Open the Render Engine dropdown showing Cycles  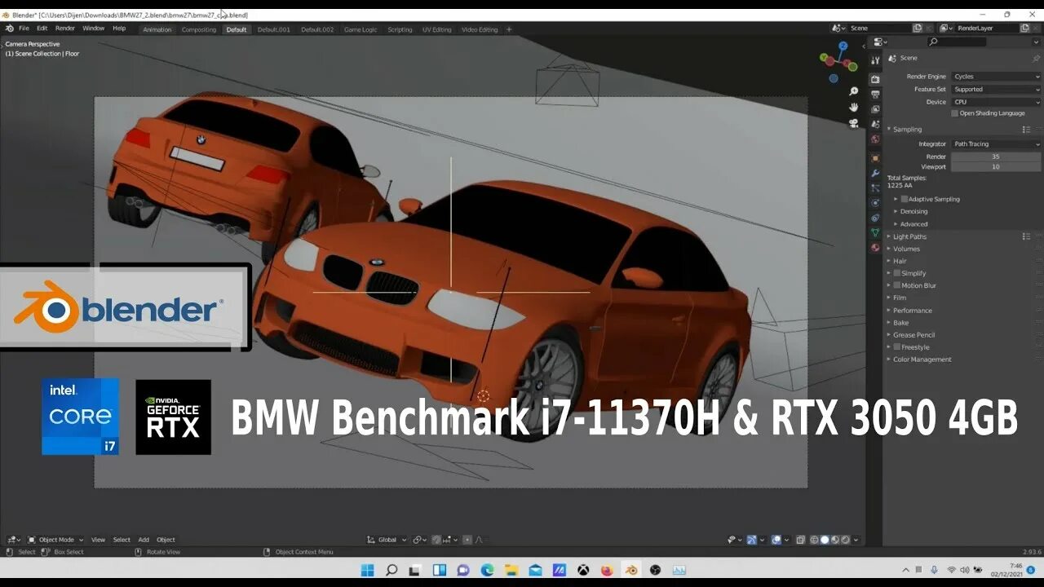point(996,77)
